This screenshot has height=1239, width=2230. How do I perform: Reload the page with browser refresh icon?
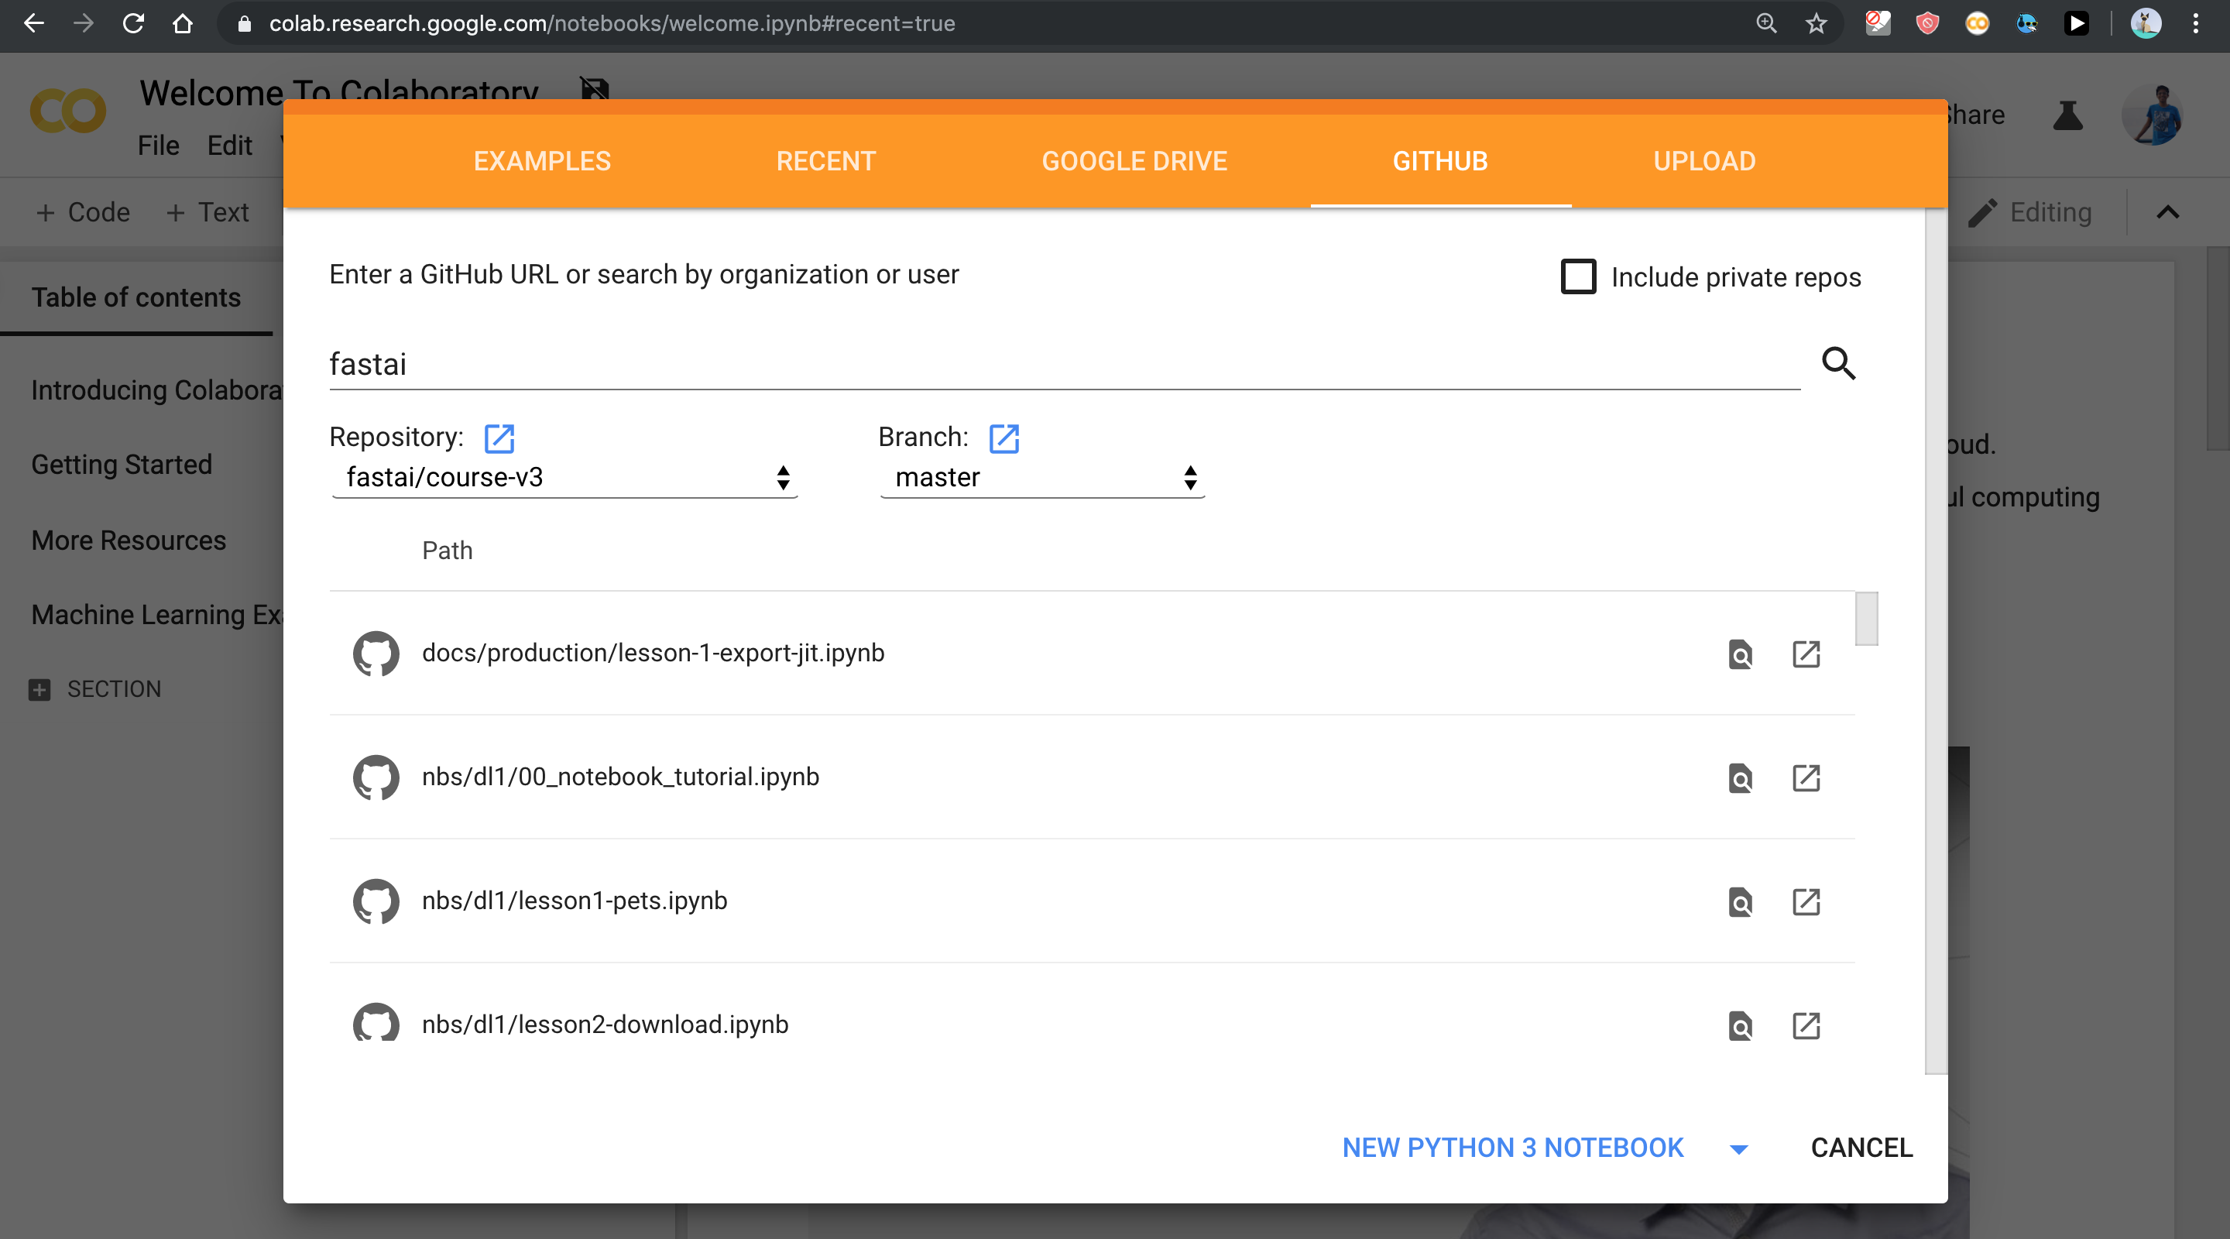(x=133, y=23)
